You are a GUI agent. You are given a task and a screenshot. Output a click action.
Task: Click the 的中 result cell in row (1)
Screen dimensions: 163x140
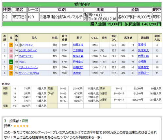(157, 17)
